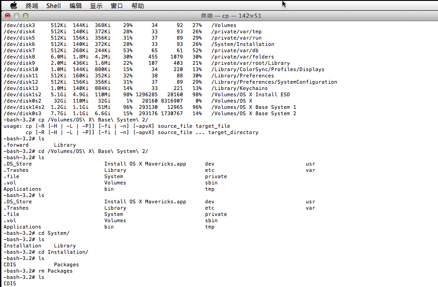Click the window title '终端 — cp — 142×51'
The width and height of the screenshot is (438, 287).
click(231, 16)
